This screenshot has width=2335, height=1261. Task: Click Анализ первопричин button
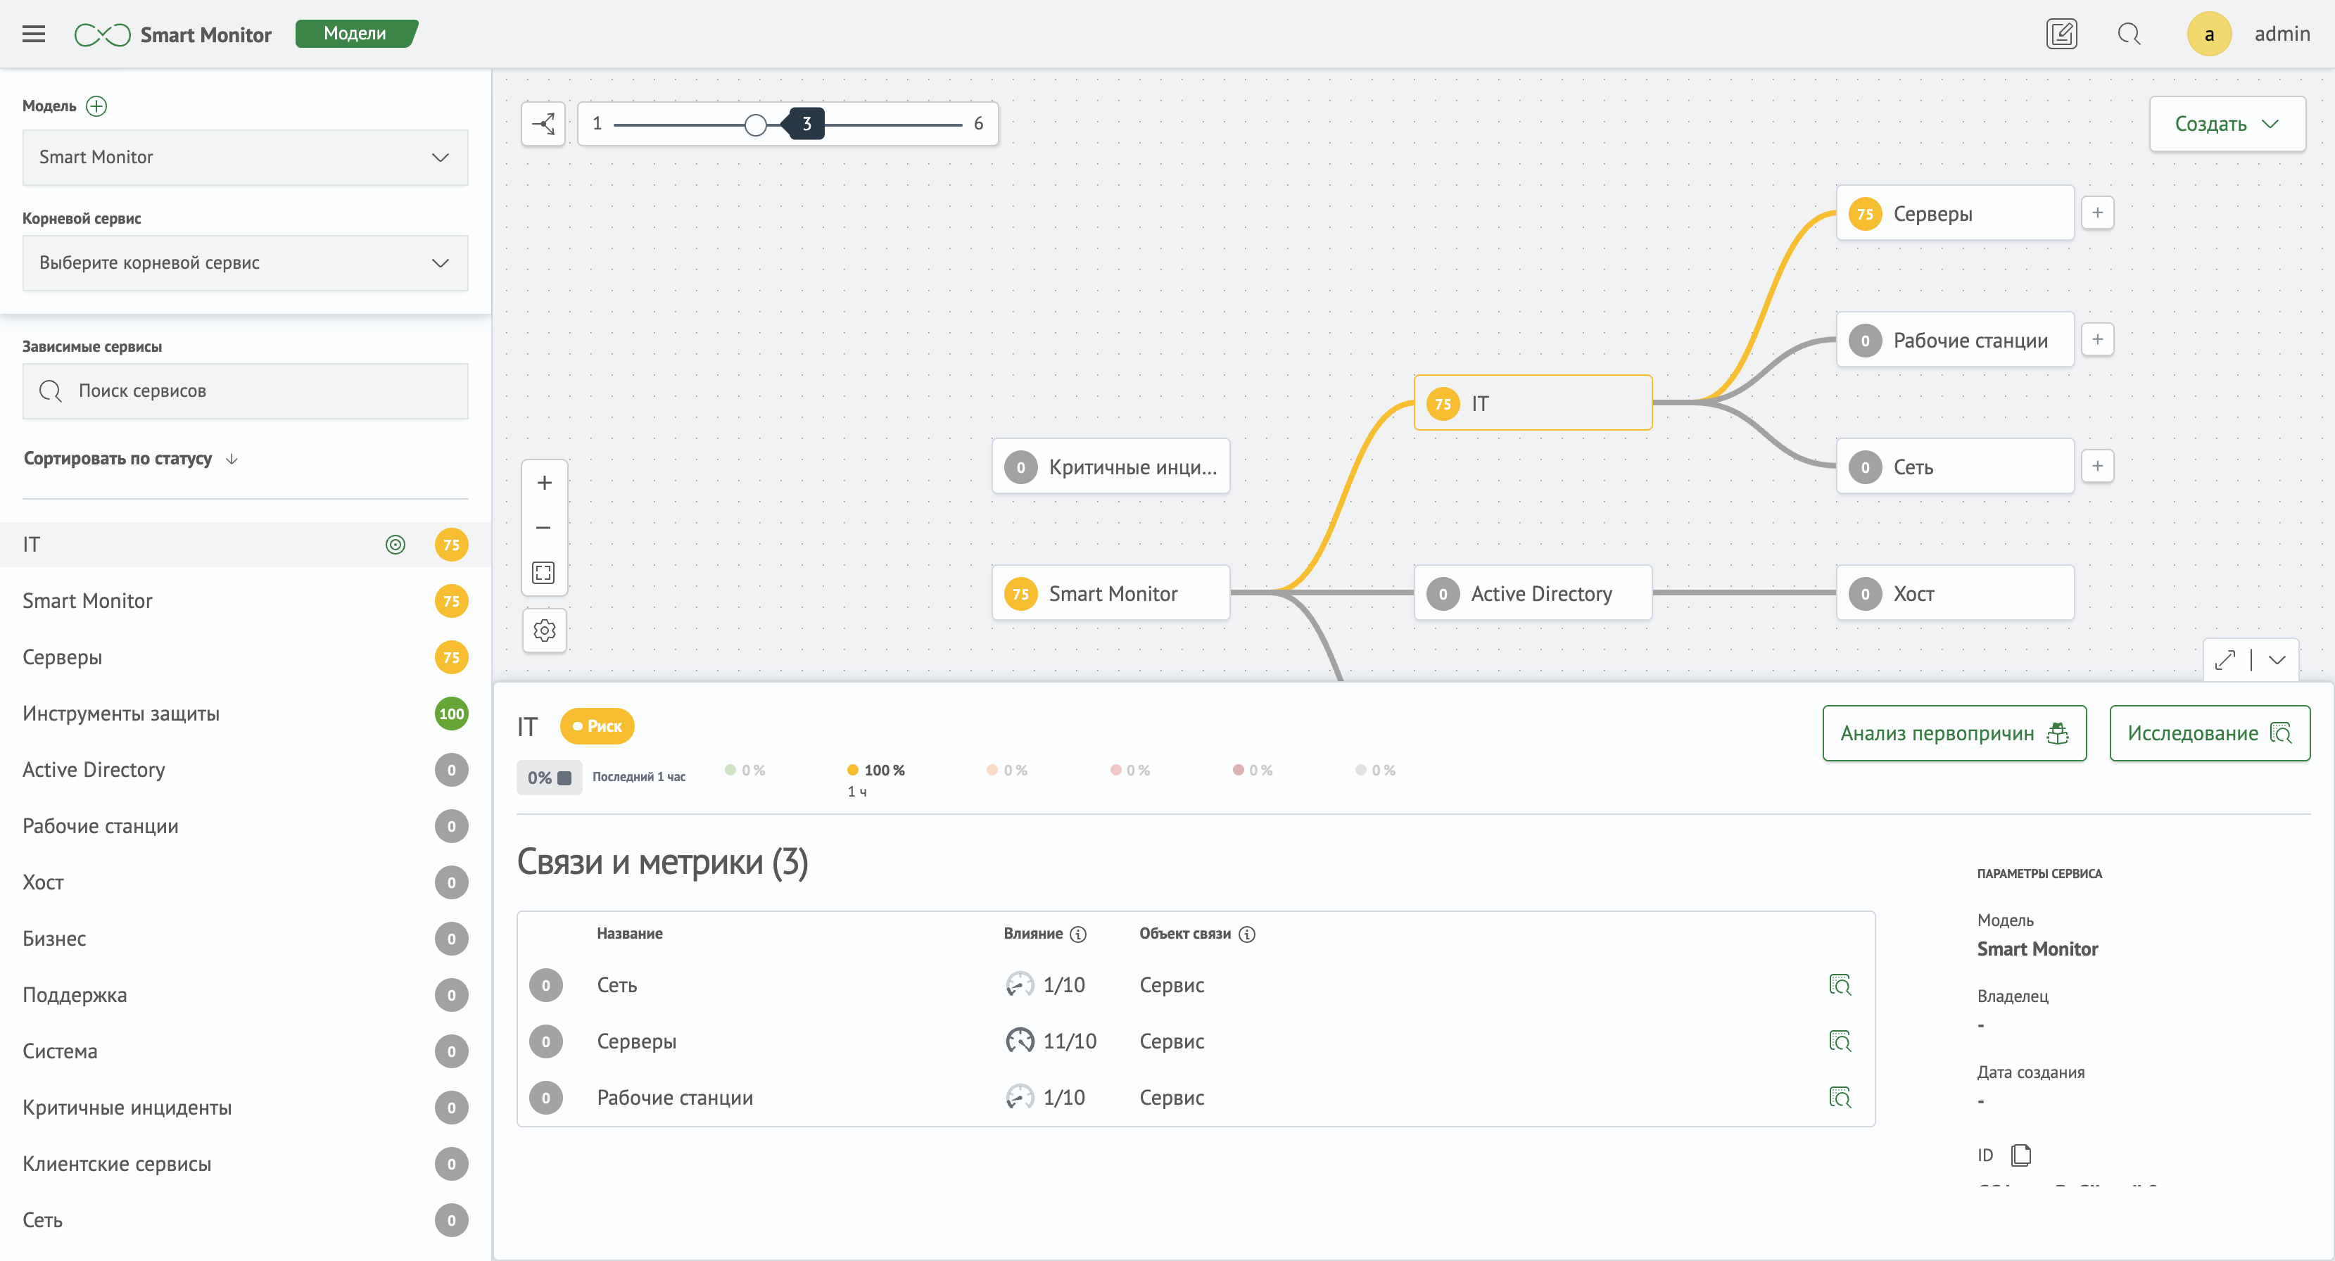coord(1954,733)
